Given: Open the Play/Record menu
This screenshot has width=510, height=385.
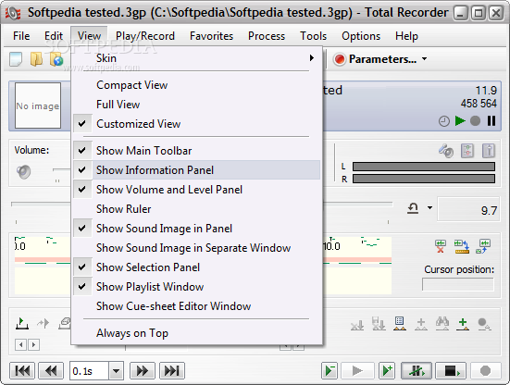Looking at the screenshot, I should 145,36.
